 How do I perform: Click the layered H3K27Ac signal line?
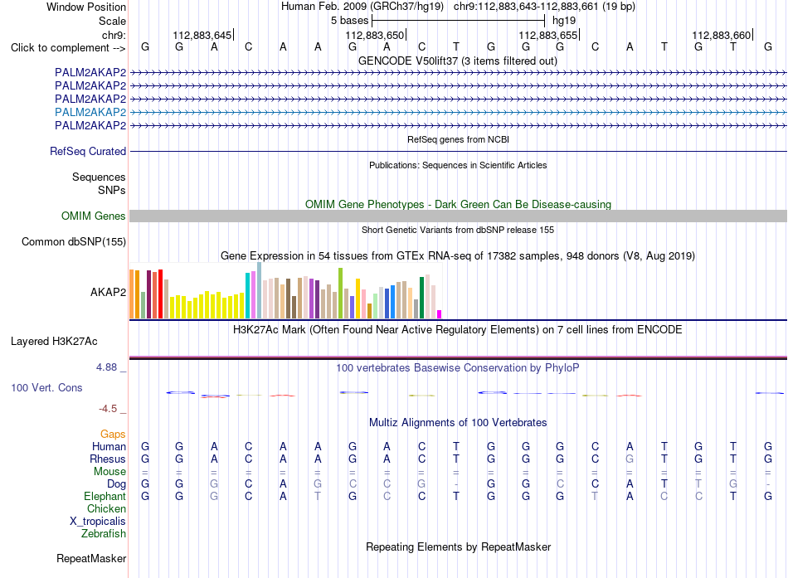coord(459,358)
